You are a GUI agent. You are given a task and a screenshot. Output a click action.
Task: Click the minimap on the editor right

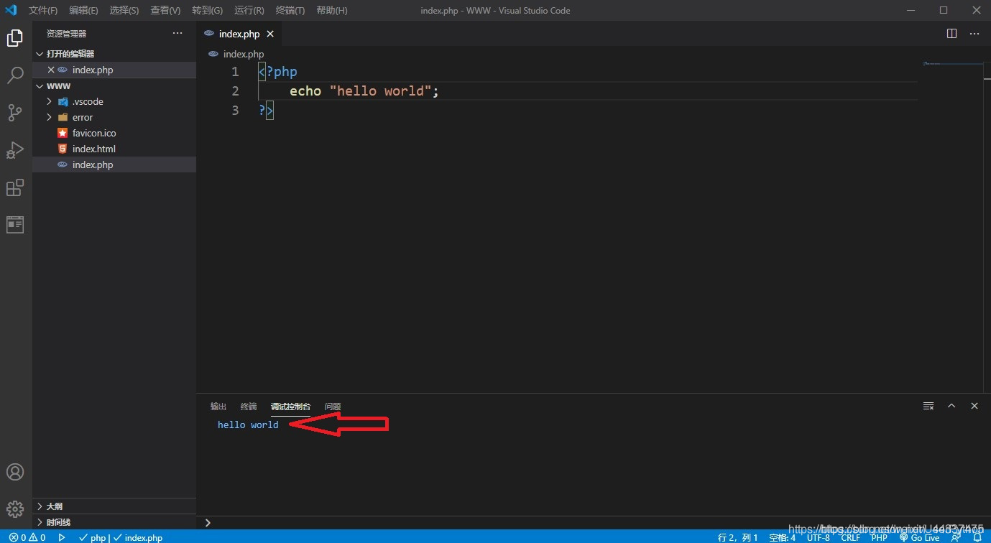(x=952, y=65)
